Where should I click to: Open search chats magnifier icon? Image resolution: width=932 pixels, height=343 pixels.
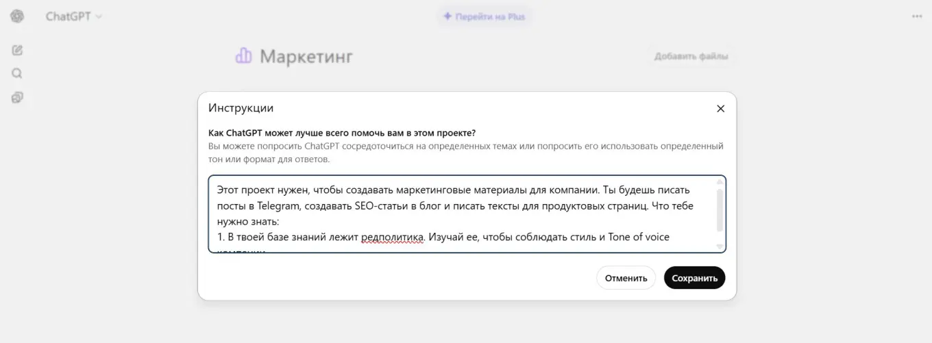coord(17,73)
